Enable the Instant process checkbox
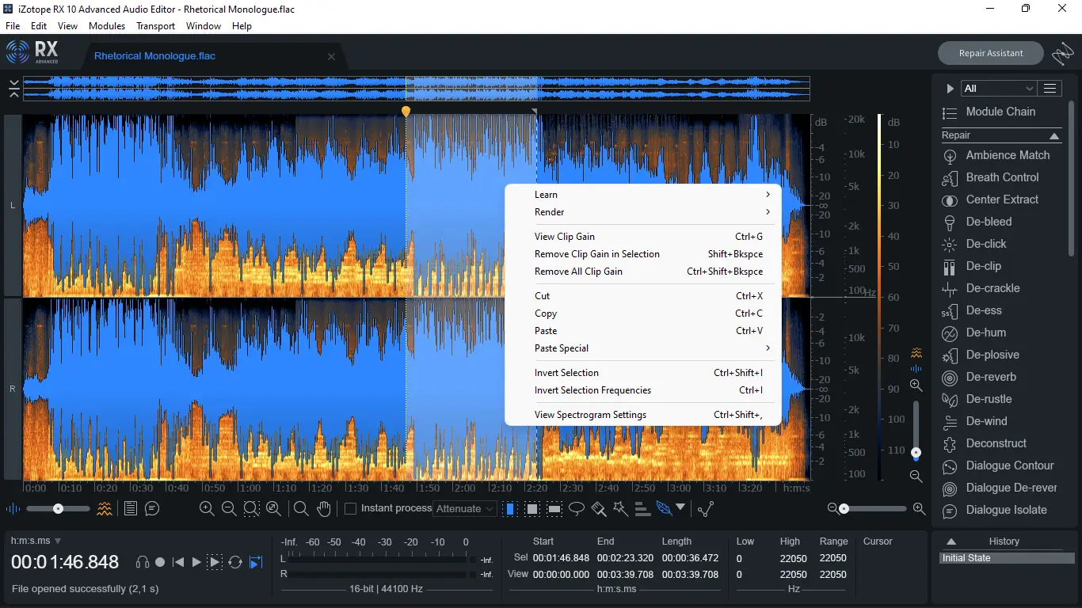 pyautogui.click(x=350, y=509)
